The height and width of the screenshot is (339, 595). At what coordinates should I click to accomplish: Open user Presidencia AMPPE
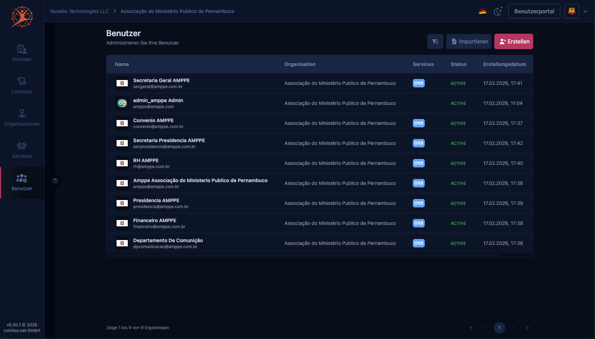point(156,200)
